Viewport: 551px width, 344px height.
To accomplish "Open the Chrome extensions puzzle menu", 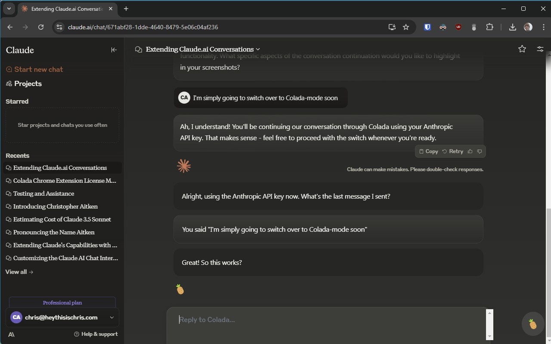I will [x=489, y=27].
